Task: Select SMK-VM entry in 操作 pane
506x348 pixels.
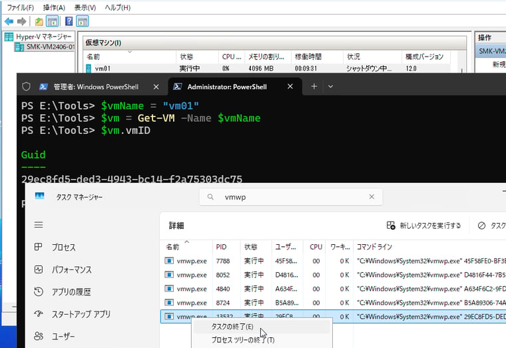Action: pos(491,51)
